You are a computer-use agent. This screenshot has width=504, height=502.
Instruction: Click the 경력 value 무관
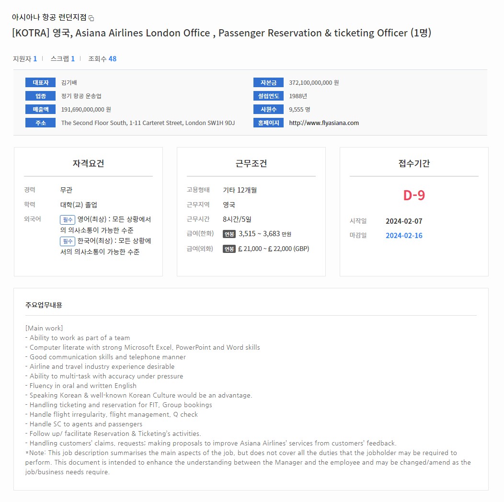tap(66, 190)
